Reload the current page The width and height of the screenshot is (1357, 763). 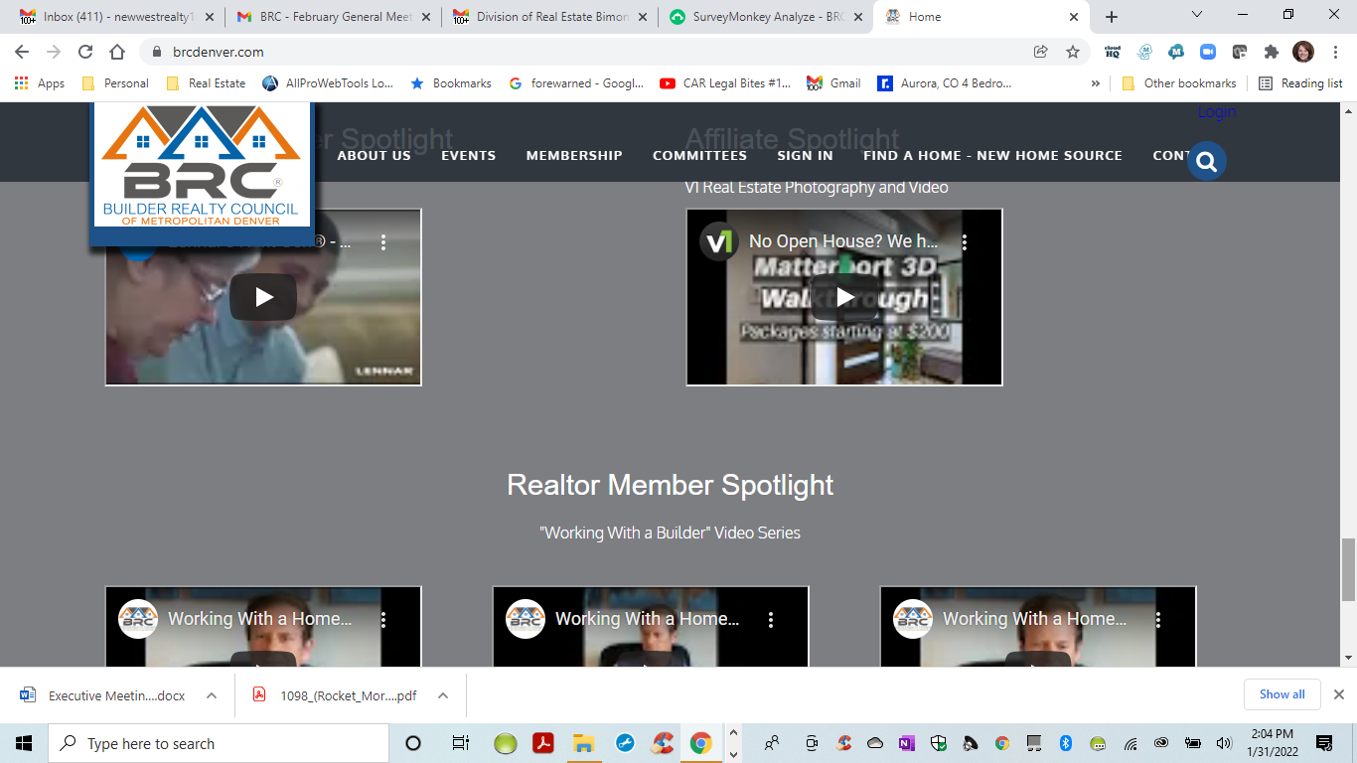85,52
